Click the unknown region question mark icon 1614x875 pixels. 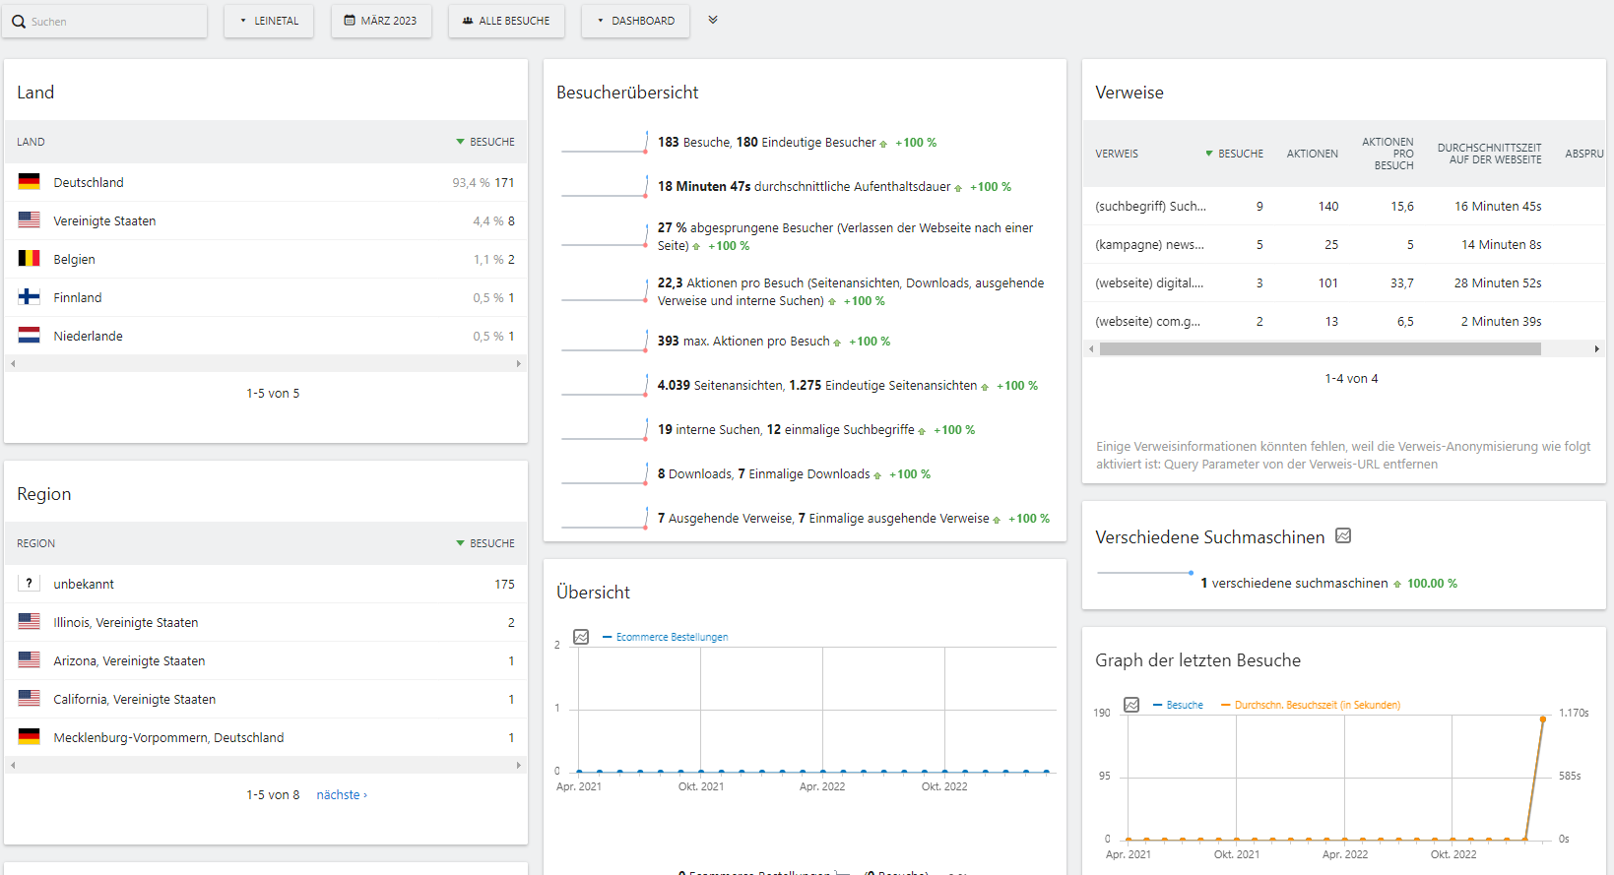tap(30, 584)
